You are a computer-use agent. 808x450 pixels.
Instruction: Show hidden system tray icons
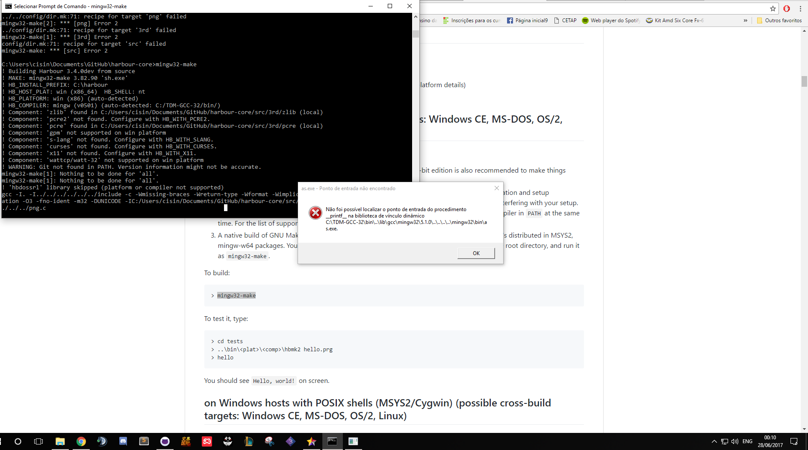pyautogui.click(x=714, y=441)
